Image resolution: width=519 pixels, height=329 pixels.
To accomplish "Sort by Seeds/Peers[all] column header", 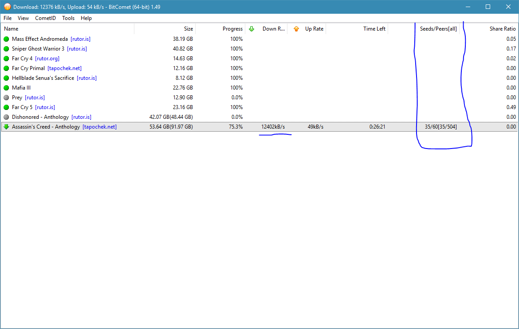I will click(x=438, y=29).
